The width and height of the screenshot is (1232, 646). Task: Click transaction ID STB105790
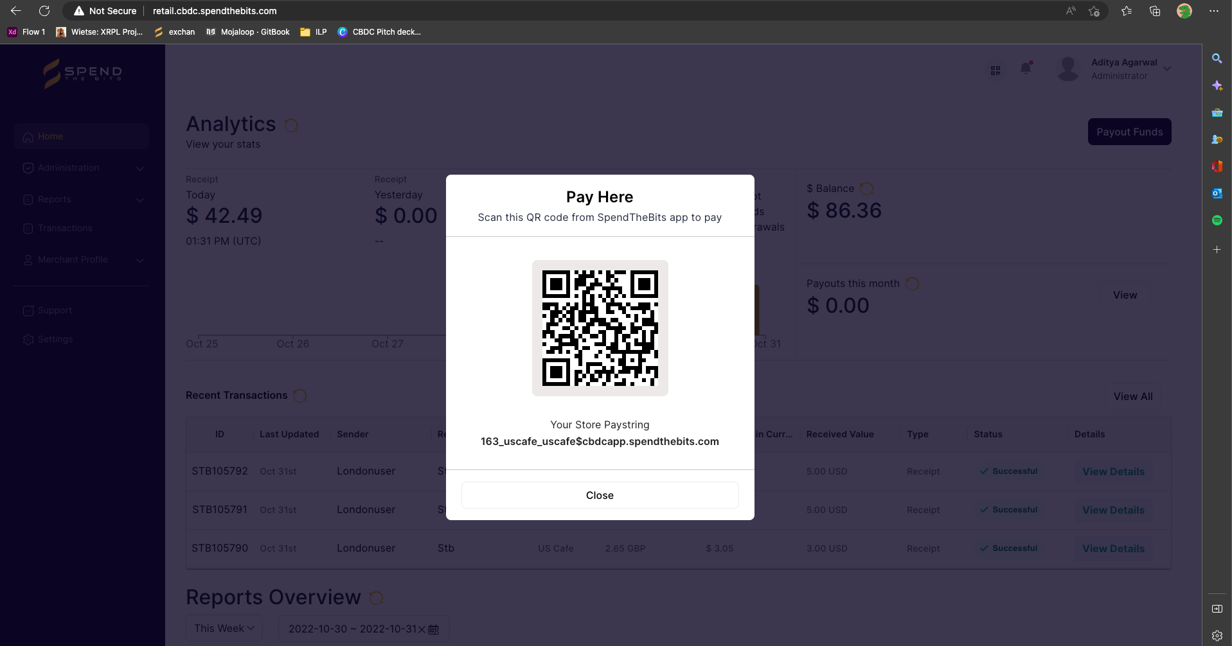pyautogui.click(x=220, y=548)
